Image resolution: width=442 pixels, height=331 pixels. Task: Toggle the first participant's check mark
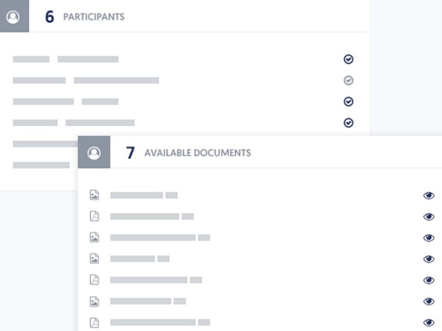(x=348, y=59)
